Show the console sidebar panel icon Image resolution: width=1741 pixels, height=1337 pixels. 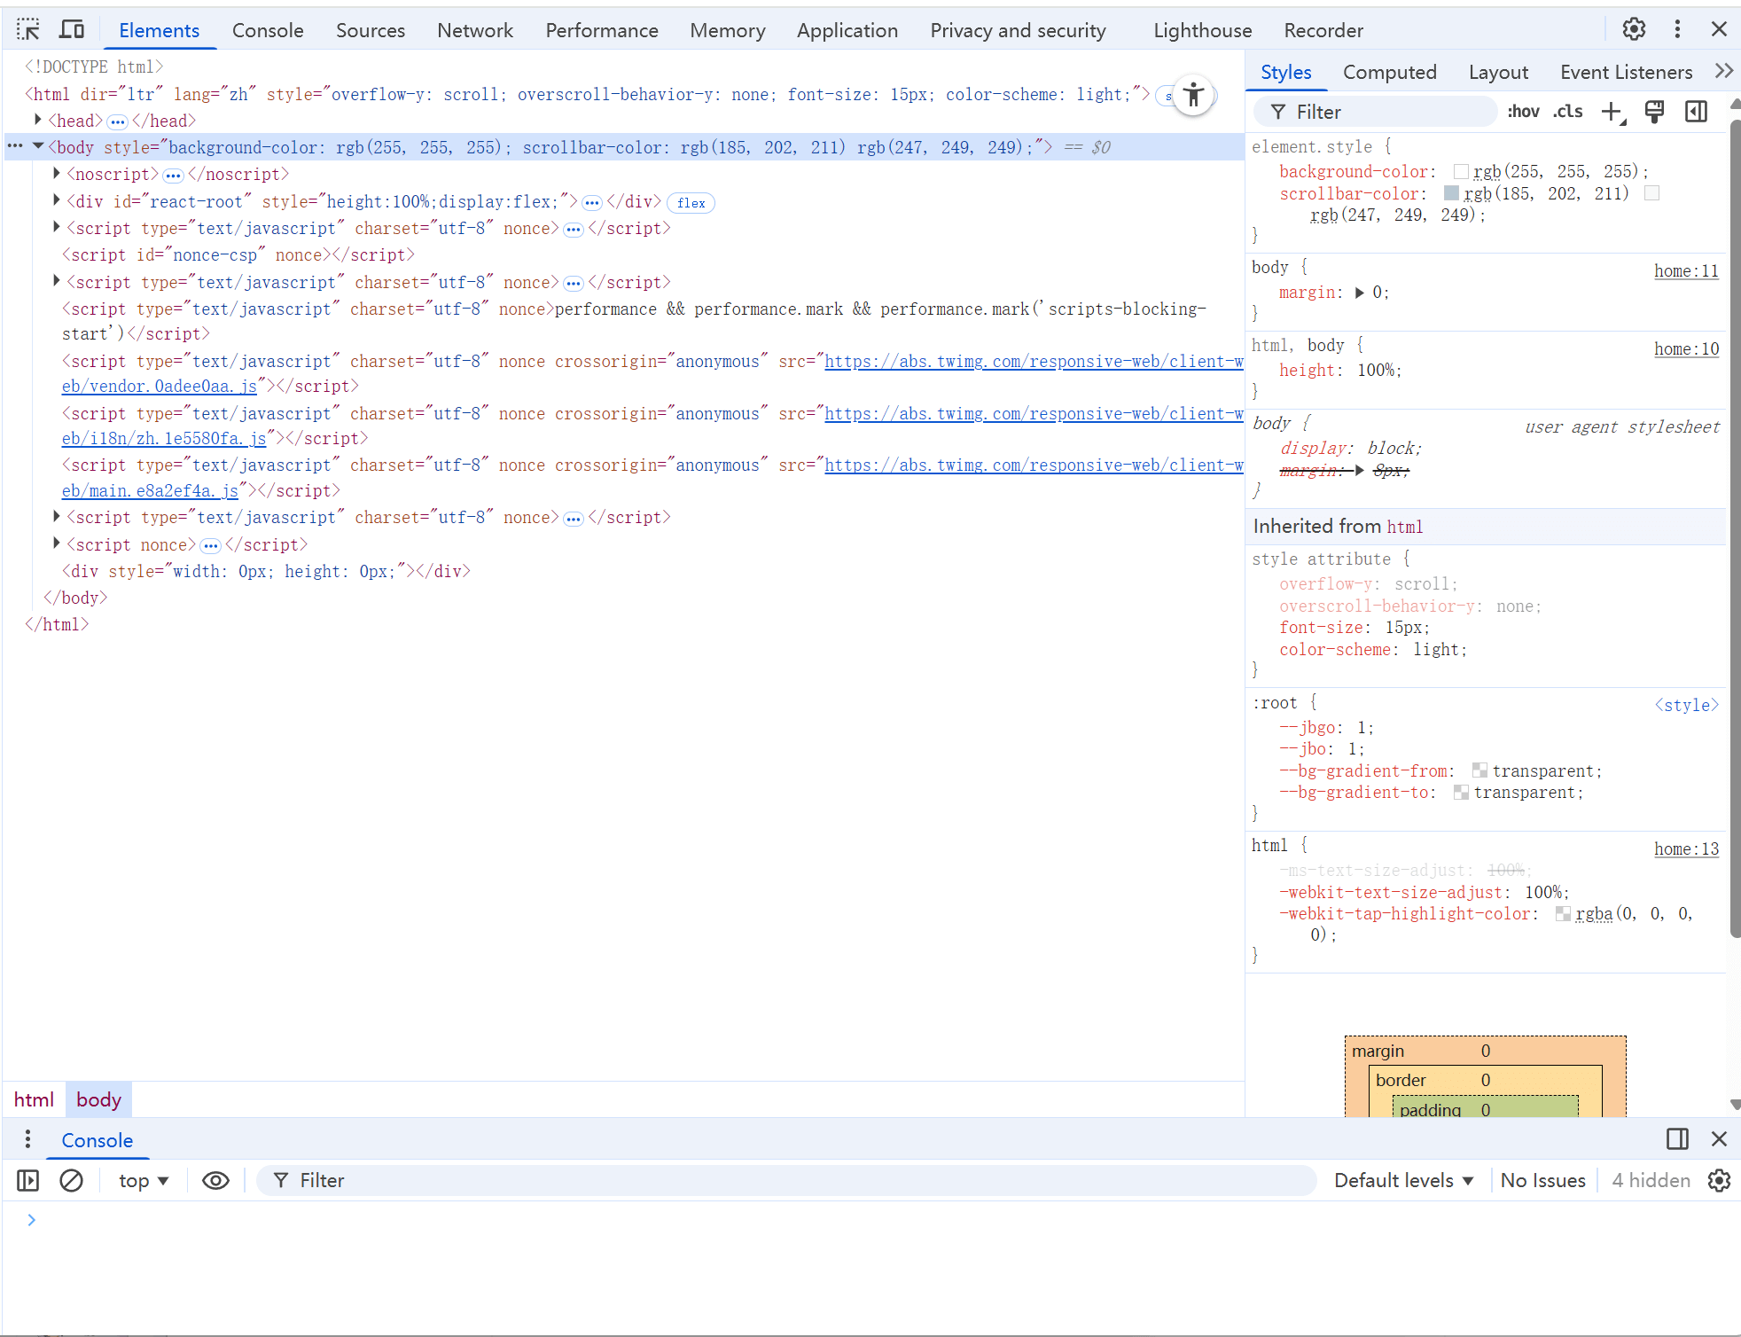(x=27, y=1180)
